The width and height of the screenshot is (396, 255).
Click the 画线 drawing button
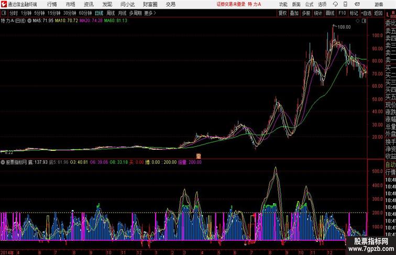pyautogui.click(x=330, y=13)
